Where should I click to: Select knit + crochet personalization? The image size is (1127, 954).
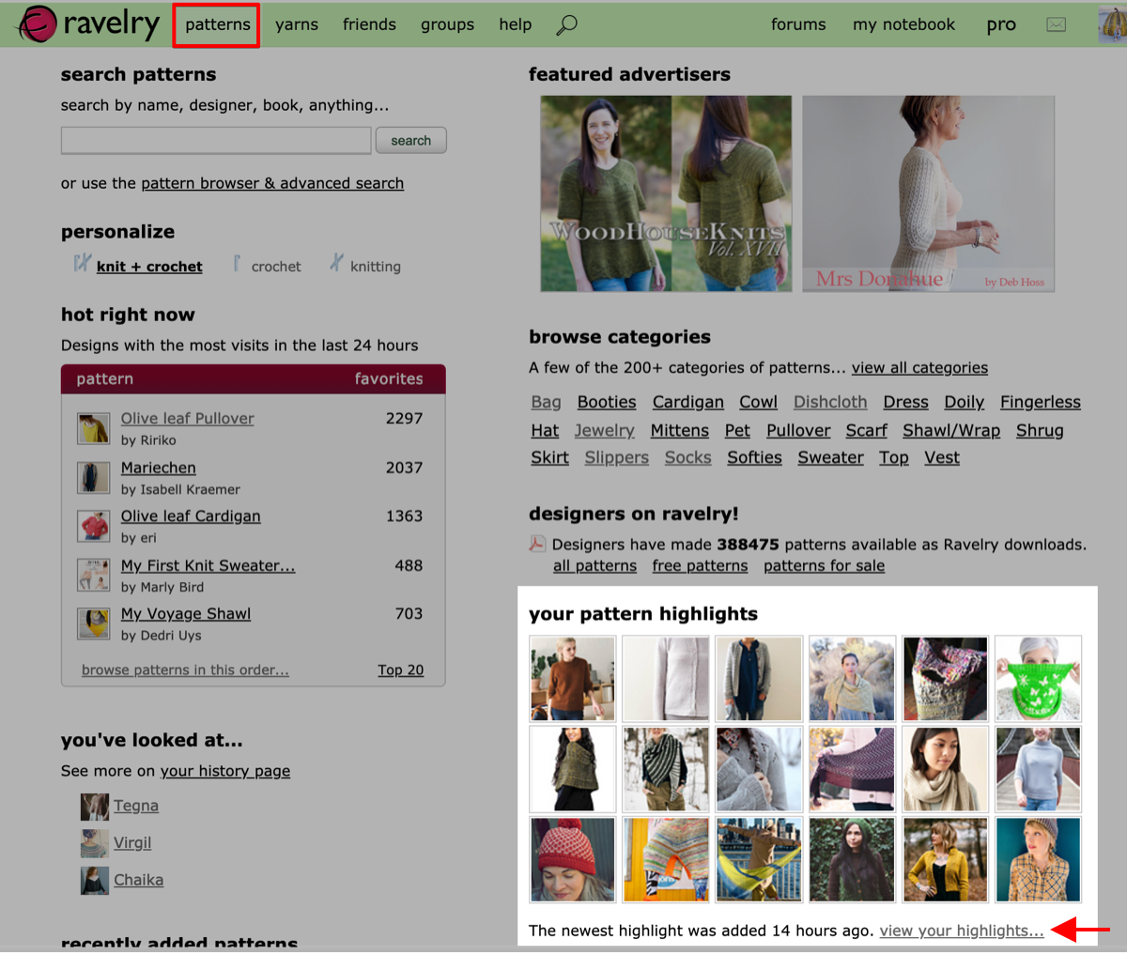(x=149, y=267)
